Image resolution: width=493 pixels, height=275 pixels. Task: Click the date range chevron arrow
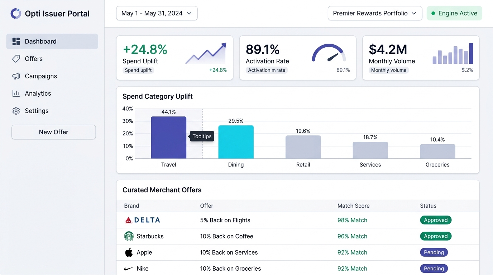coord(189,13)
